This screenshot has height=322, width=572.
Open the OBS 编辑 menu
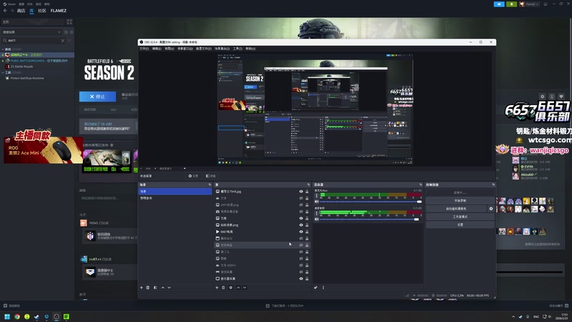157,49
